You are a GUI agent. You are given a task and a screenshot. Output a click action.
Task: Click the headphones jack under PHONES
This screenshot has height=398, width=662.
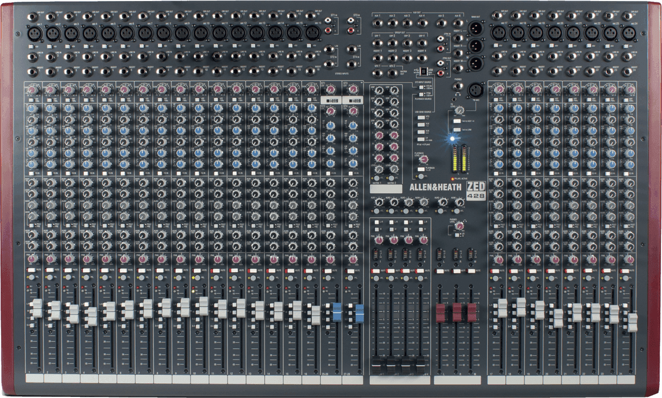458,86
